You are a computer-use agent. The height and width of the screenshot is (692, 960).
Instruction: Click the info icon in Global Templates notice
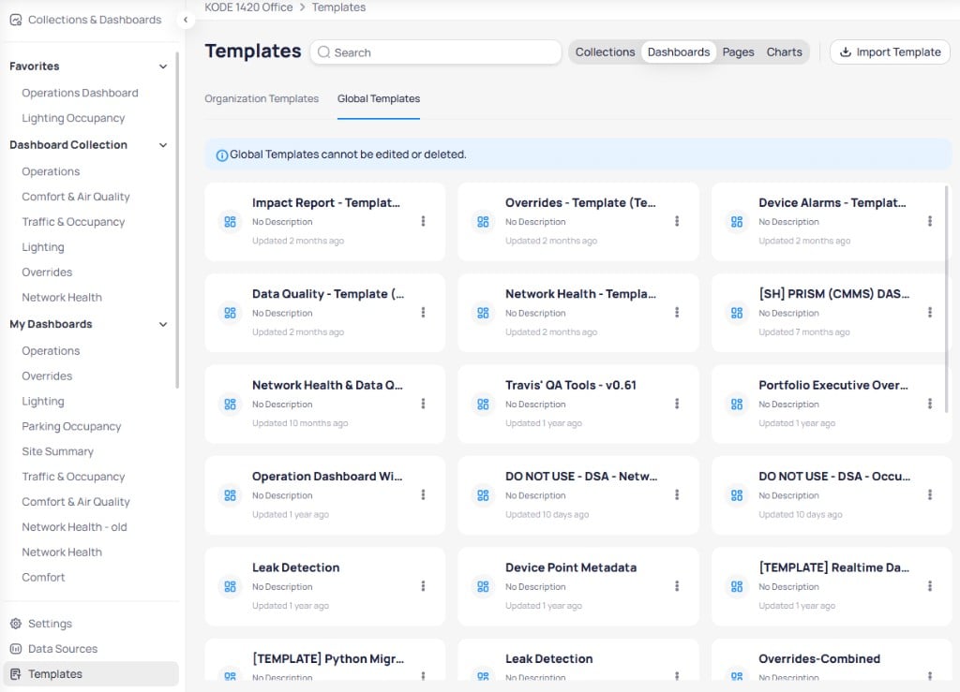click(x=222, y=155)
